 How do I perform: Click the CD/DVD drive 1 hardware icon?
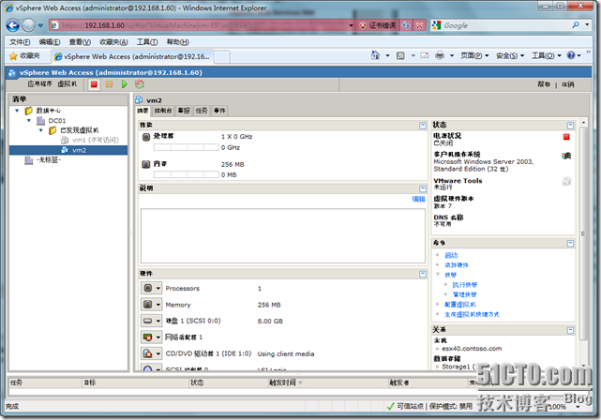click(147, 353)
